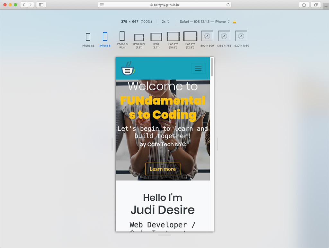Screen dimensions: 329x248
Task: Choose the iPad mini (7.9") device
Action: click(x=139, y=37)
